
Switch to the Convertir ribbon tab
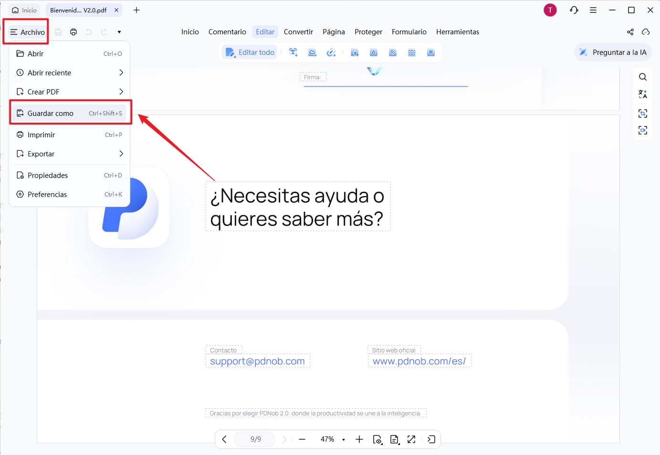coord(298,31)
